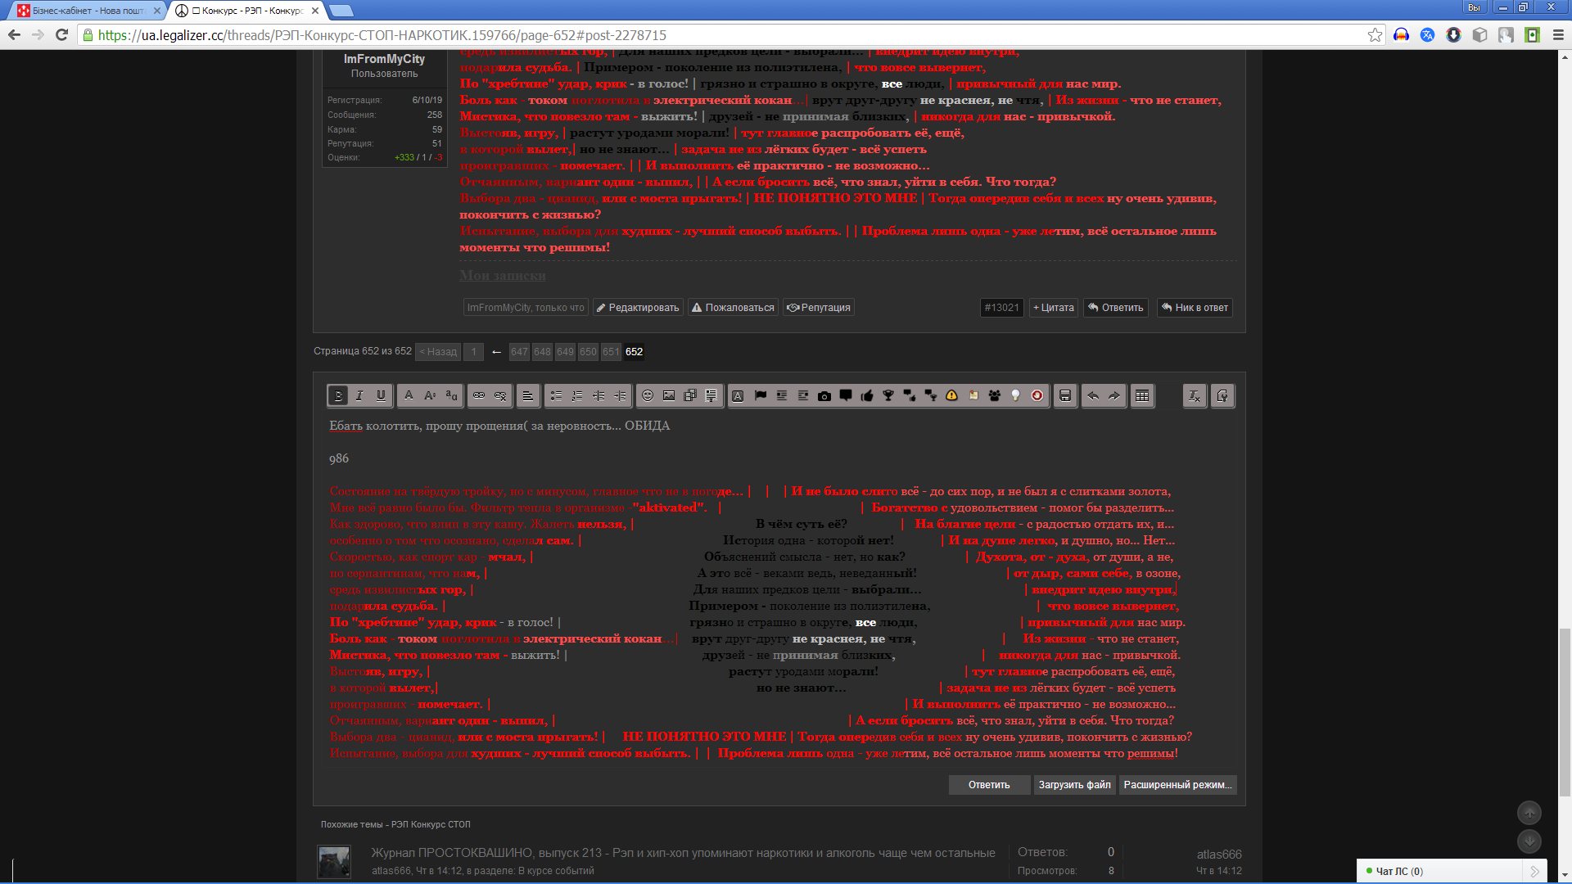Switch to the Бізнес-кабінет browser tab
The image size is (1572, 884).
[x=86, y=11]
